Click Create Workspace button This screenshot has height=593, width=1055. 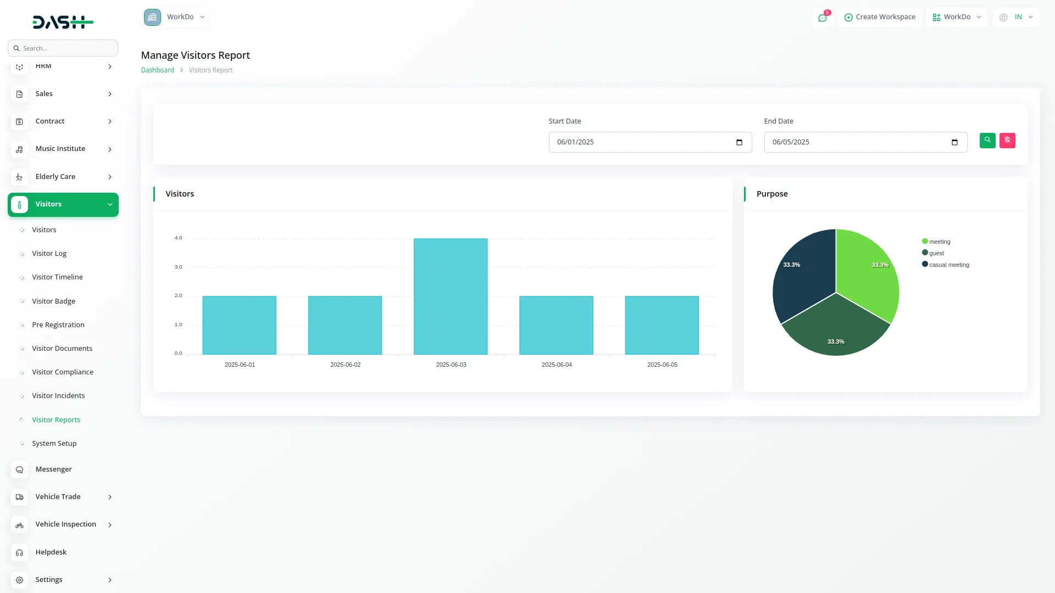[880, 17]
